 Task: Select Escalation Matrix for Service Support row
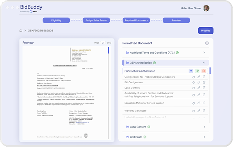tap(165, 103)
